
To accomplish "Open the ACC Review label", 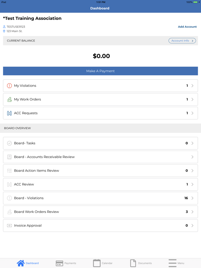I will click(x=24, y=184).
